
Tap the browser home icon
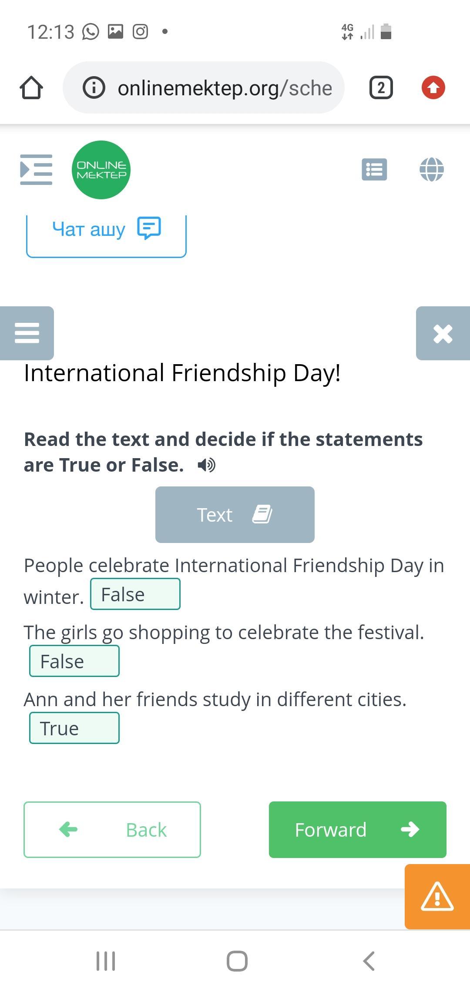(x=31, y=87)
